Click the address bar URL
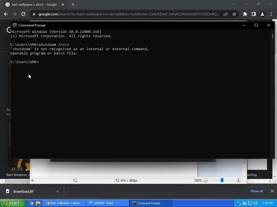277x207 pixels. click(128, 14)
